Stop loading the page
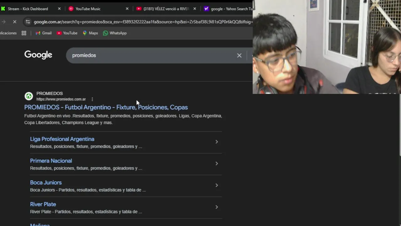 pos(15,22)
